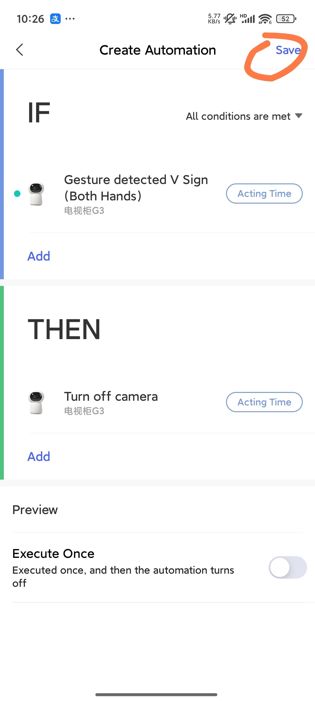315x701 pixels.
Task: Tap the camera icon in THEN action
Action: (36, 402)
